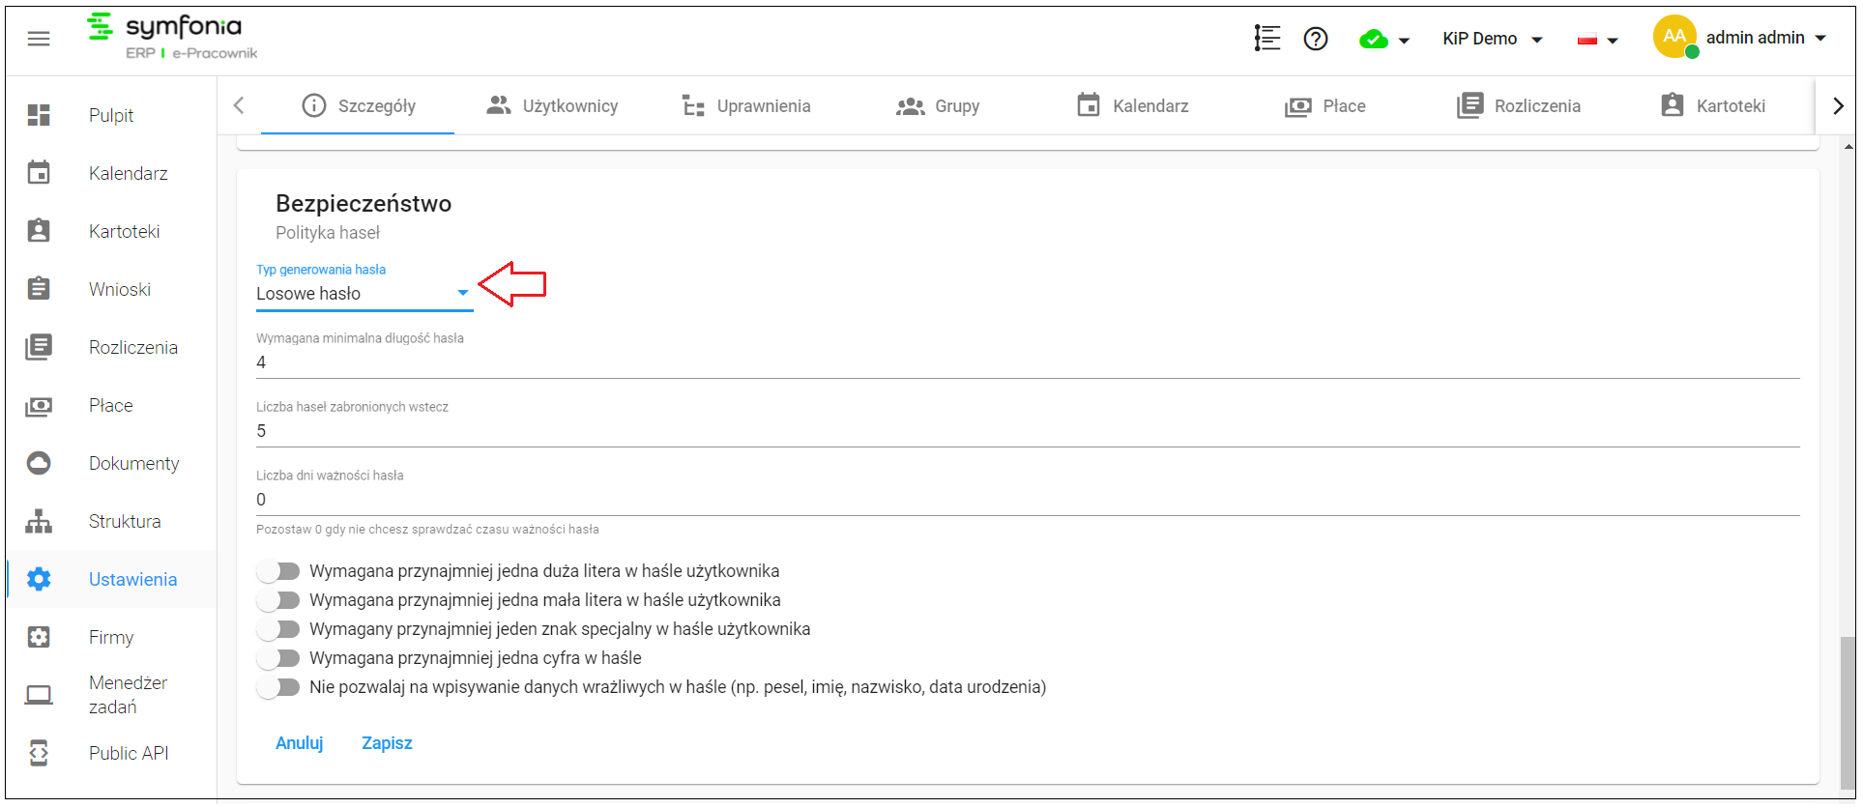This screenshot has width=1863, height=808.
Task: Click the Pulpit dashboard icon in sidebar
Action: 39,115
